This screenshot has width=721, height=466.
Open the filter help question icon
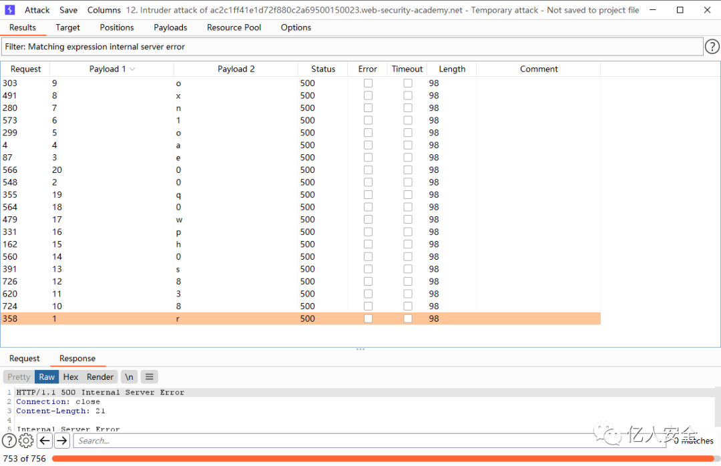(712, 47)
